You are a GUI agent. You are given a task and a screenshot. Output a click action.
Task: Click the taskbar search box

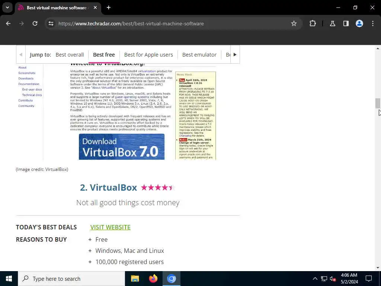(71, 279)
